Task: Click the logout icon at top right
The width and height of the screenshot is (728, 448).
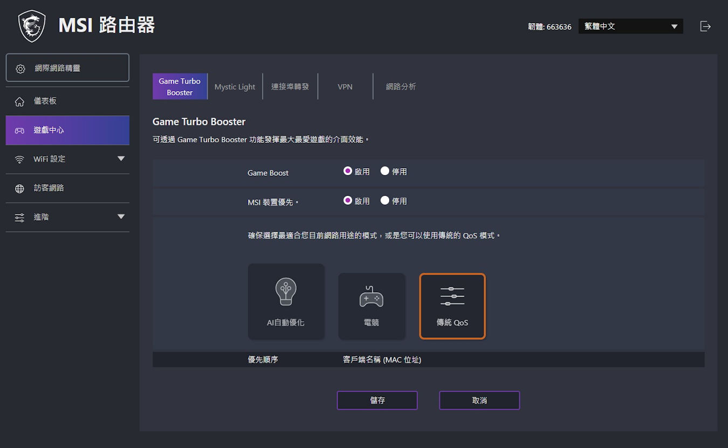Action: click(705, 26)
